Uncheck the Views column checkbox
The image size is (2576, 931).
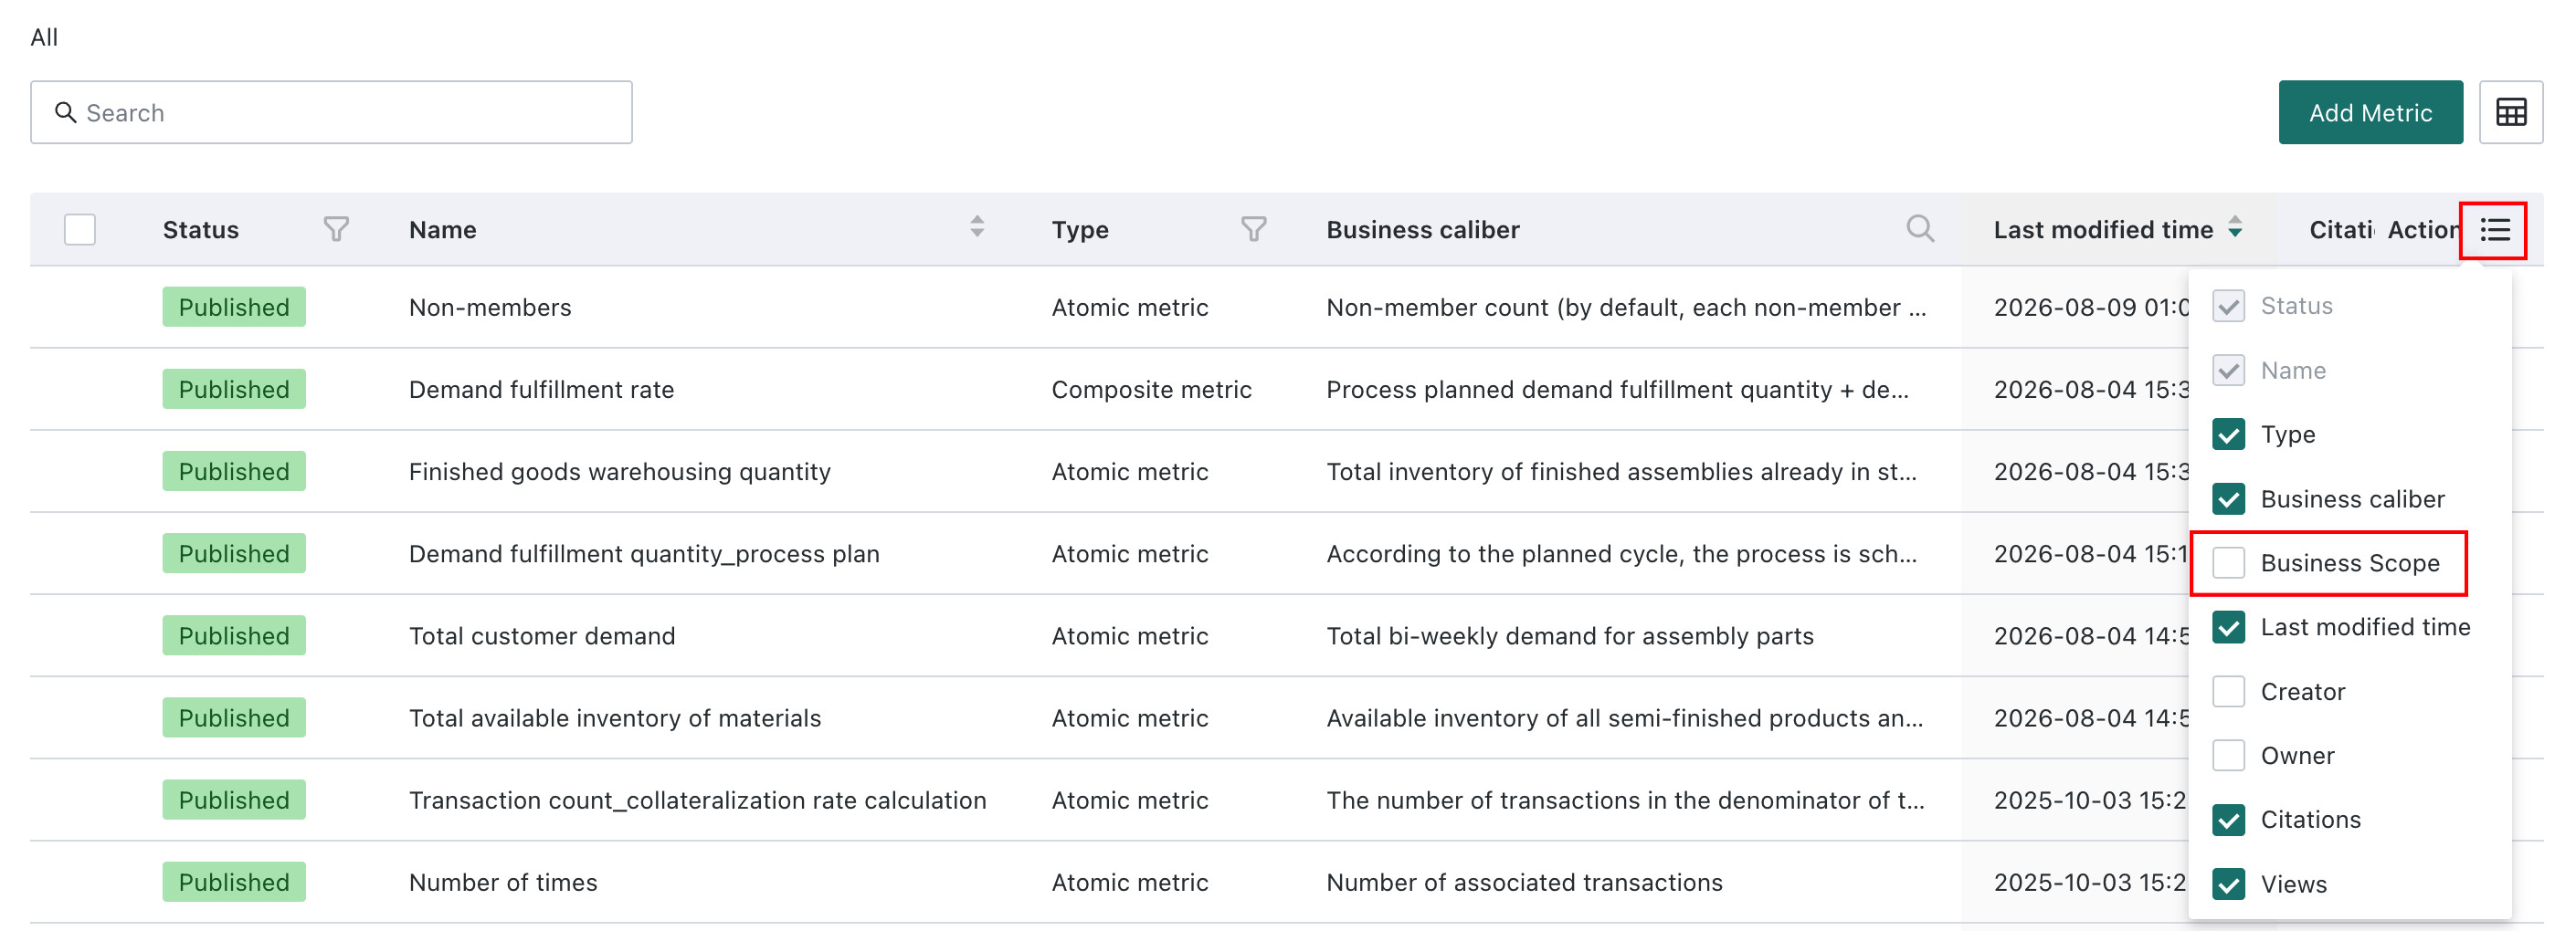click(x=2228, y=884)
